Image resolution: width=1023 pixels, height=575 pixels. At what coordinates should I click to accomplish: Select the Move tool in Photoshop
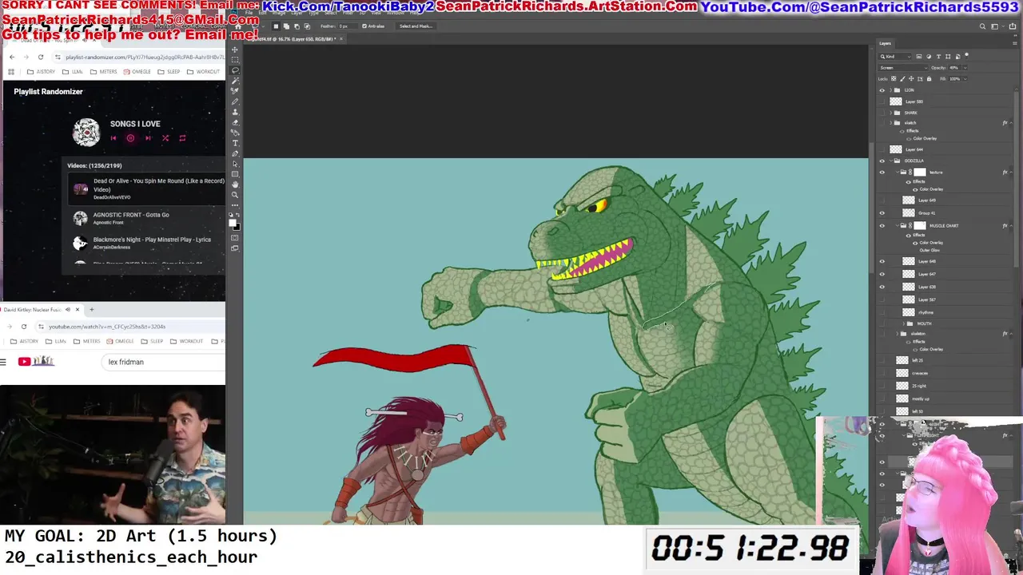[235, 50]
